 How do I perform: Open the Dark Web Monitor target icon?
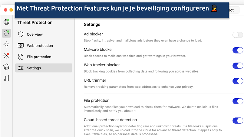(6, 56)
